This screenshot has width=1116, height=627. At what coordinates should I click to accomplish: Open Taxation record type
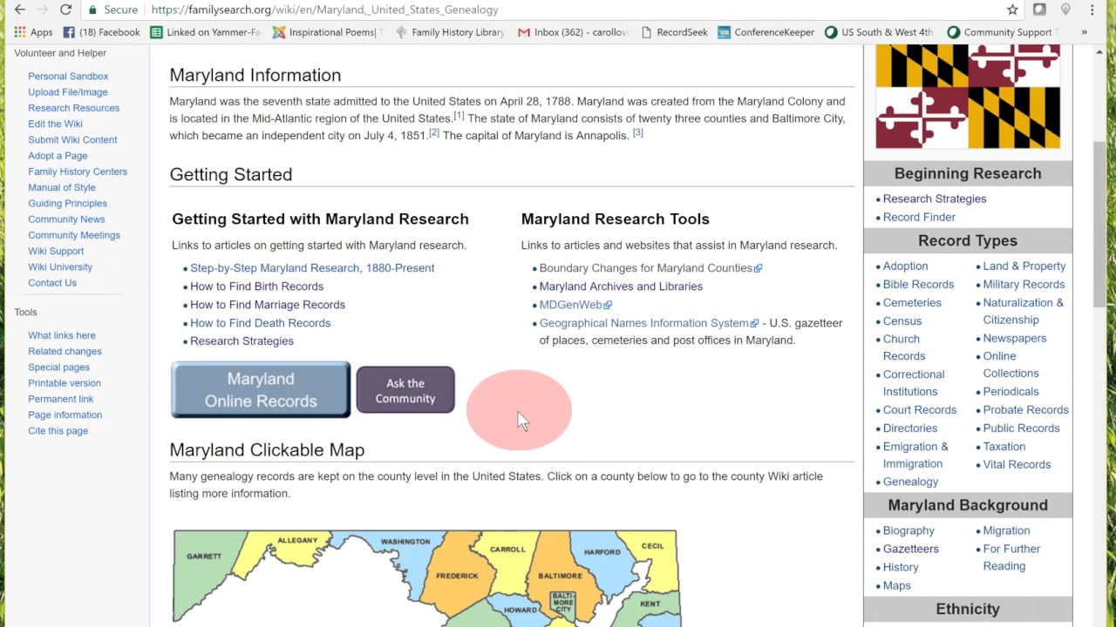click(1004, 447)
